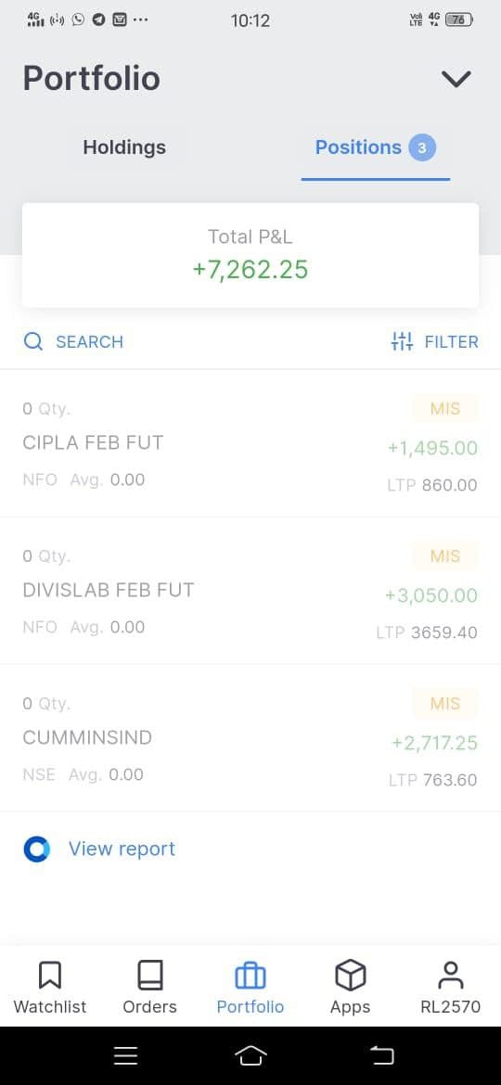Tap the Portfolio briefcase icon
This screenshot has height=1085, width=501.
(250, 976)
